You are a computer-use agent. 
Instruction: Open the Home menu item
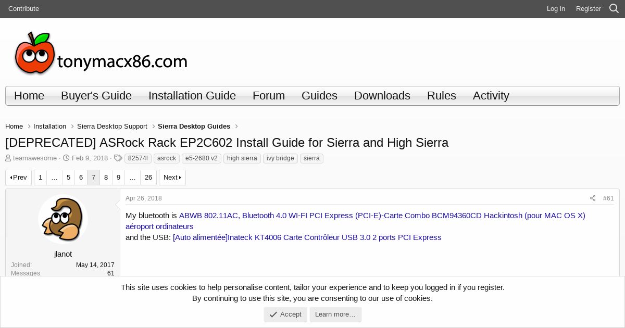coord(29,96)
